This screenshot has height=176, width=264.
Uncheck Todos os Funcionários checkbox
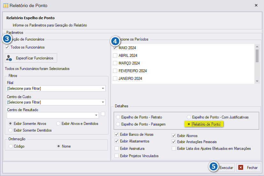[7, 47]
